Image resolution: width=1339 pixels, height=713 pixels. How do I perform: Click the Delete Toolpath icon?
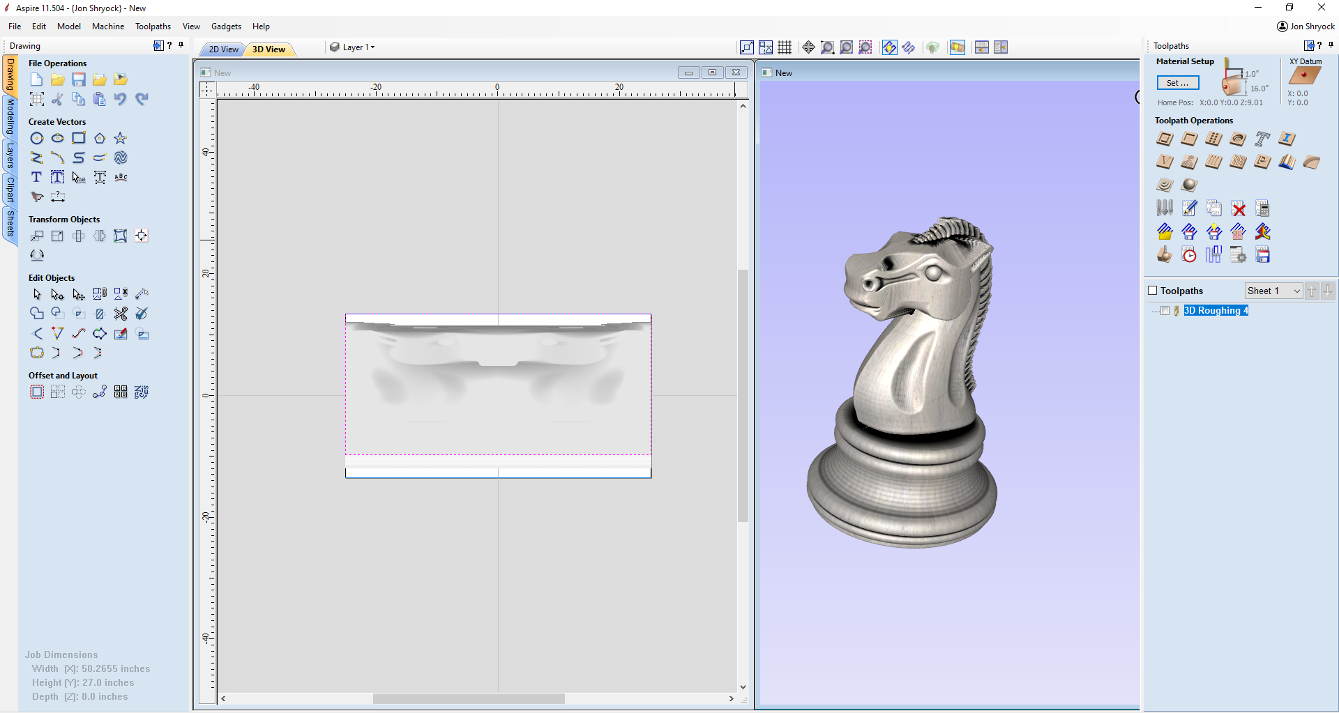click(1239, 208)
